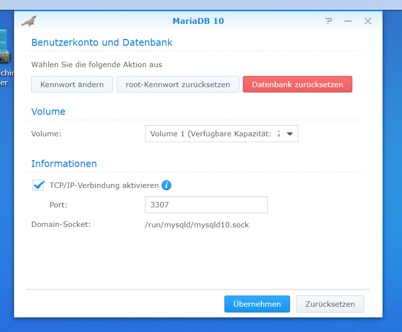Click root-Kennwort zurücksetzen button
This screenshot has width=402, height=332.
(178, 84)
